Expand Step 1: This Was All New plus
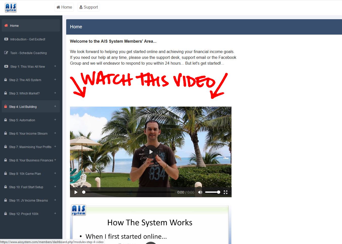The width and height of the screenshot is (342, 244). pyautogui.click(x=55, y=66)
